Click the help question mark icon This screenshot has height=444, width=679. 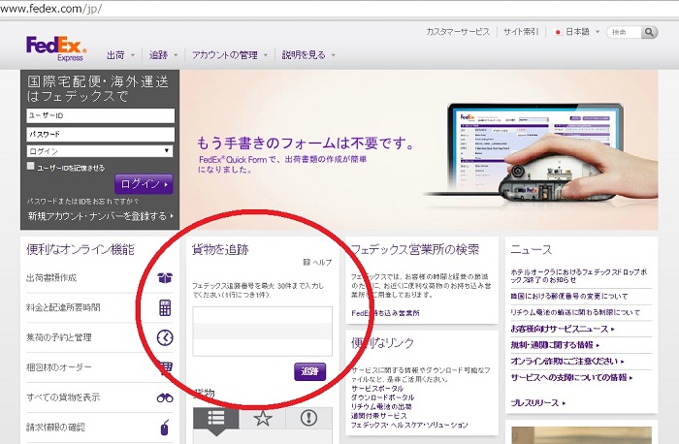pos(307,262)
